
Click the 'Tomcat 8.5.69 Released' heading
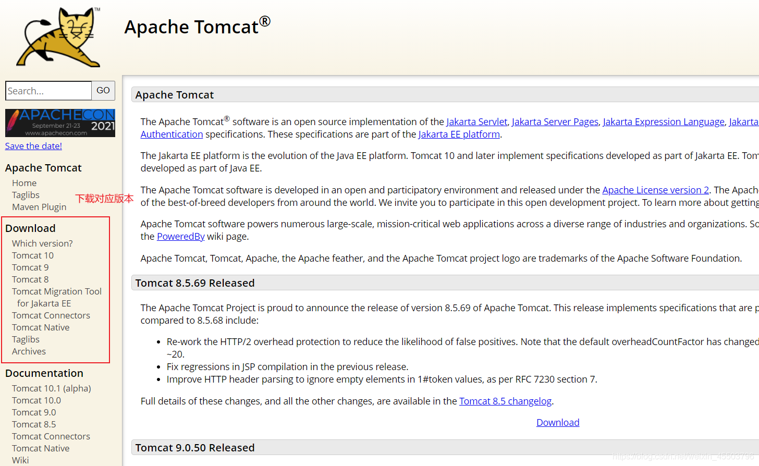195,283
